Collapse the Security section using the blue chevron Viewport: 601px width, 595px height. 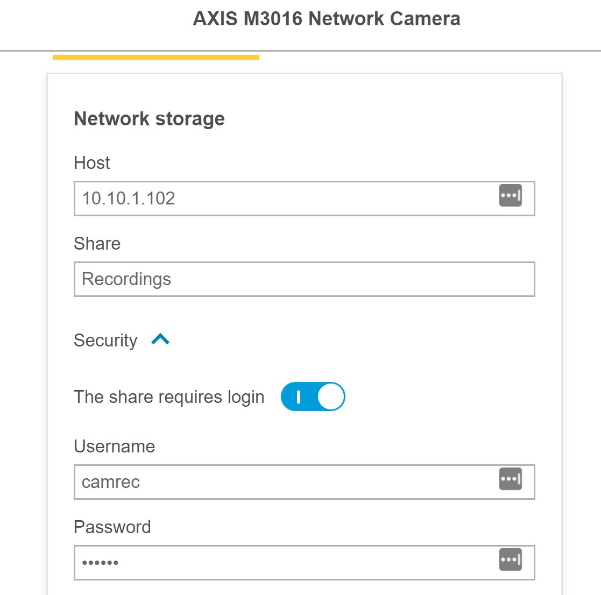pyautogui.click(x=160, y=339)
